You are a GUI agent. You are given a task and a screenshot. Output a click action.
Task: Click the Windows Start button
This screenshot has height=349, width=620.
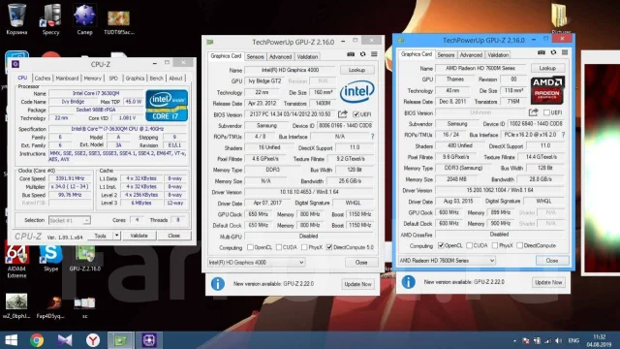pos(11,340)
